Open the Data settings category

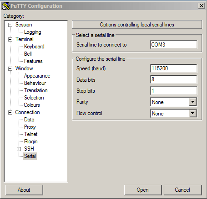click(x=29, y=120)
